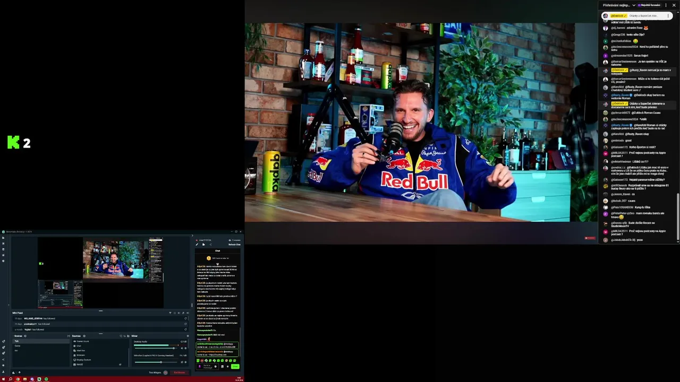Viewport: 680px width, 382px height.
Task: Click the green Chat send button
Action: [x=235, y=367]
